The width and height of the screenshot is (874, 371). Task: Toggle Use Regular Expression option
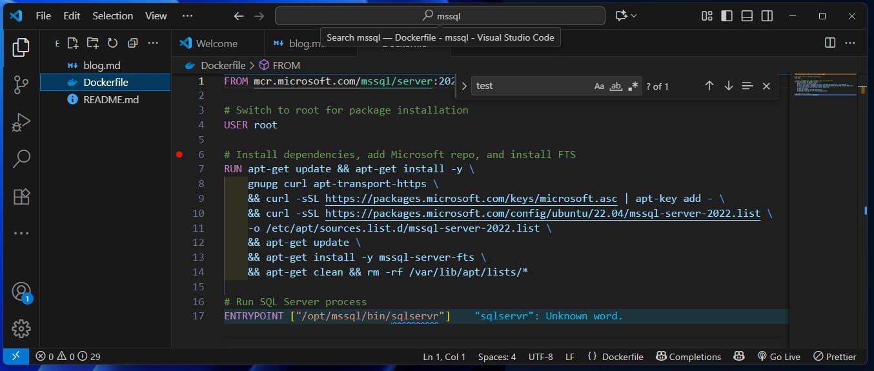point(633,86)
